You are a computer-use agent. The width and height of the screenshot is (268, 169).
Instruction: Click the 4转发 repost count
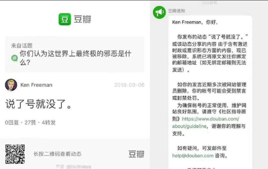click(49, 123)
